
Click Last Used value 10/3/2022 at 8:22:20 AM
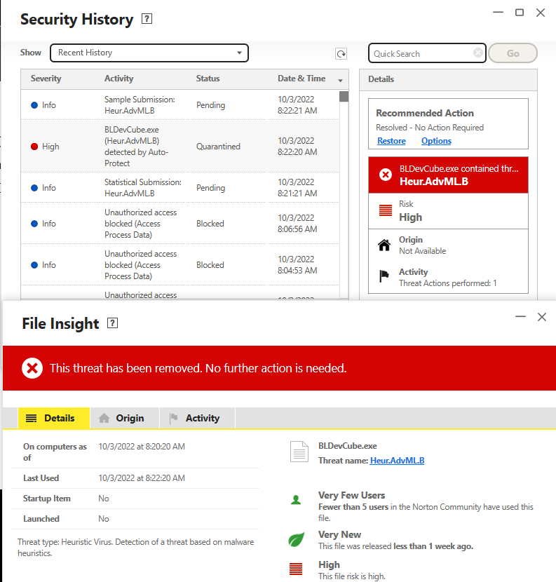pos(142,478)
